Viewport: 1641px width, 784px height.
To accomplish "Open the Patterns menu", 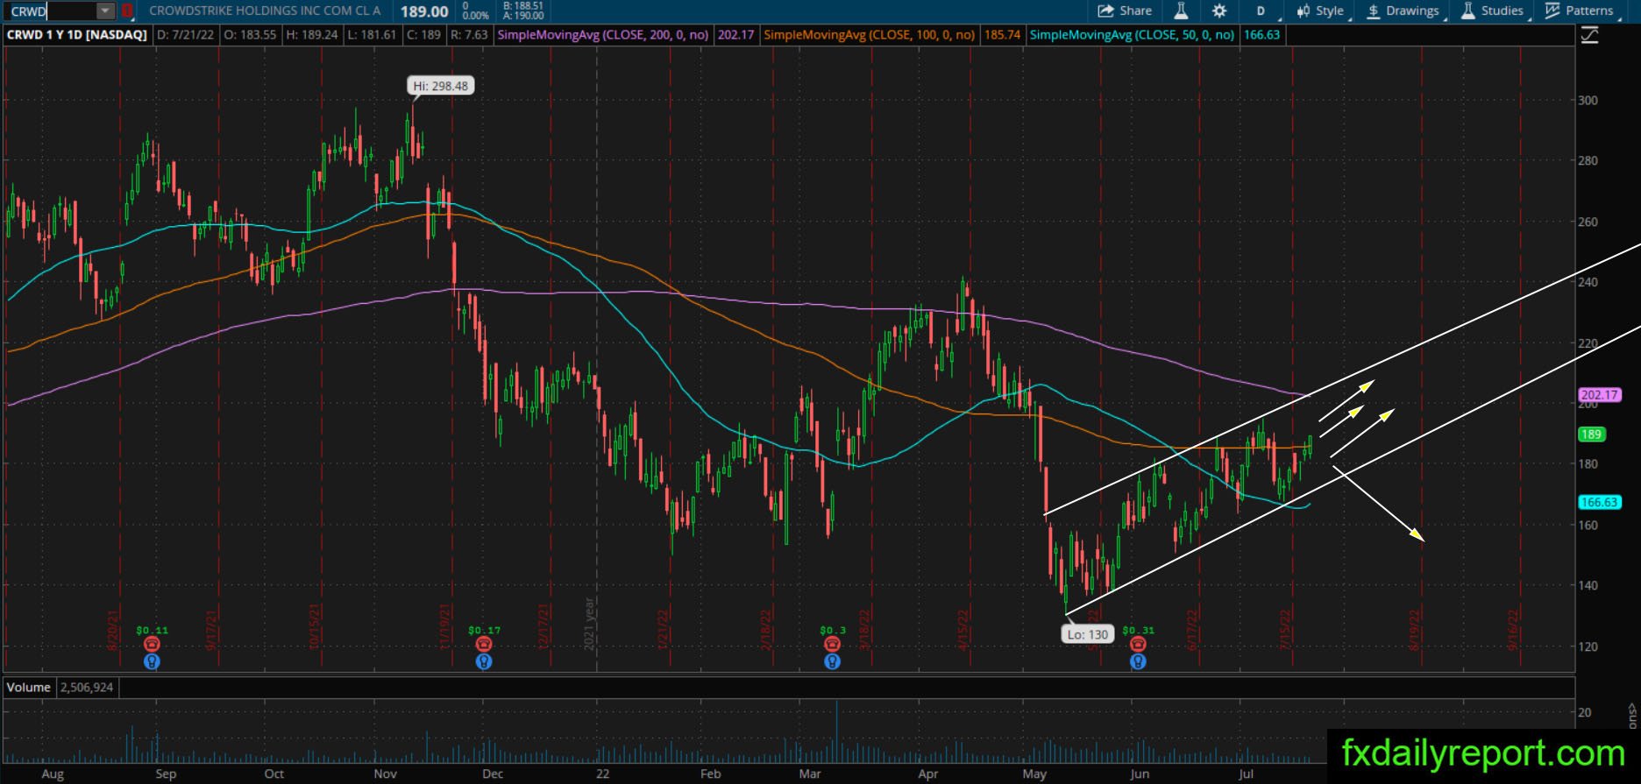I will (x=1580, y=11).
